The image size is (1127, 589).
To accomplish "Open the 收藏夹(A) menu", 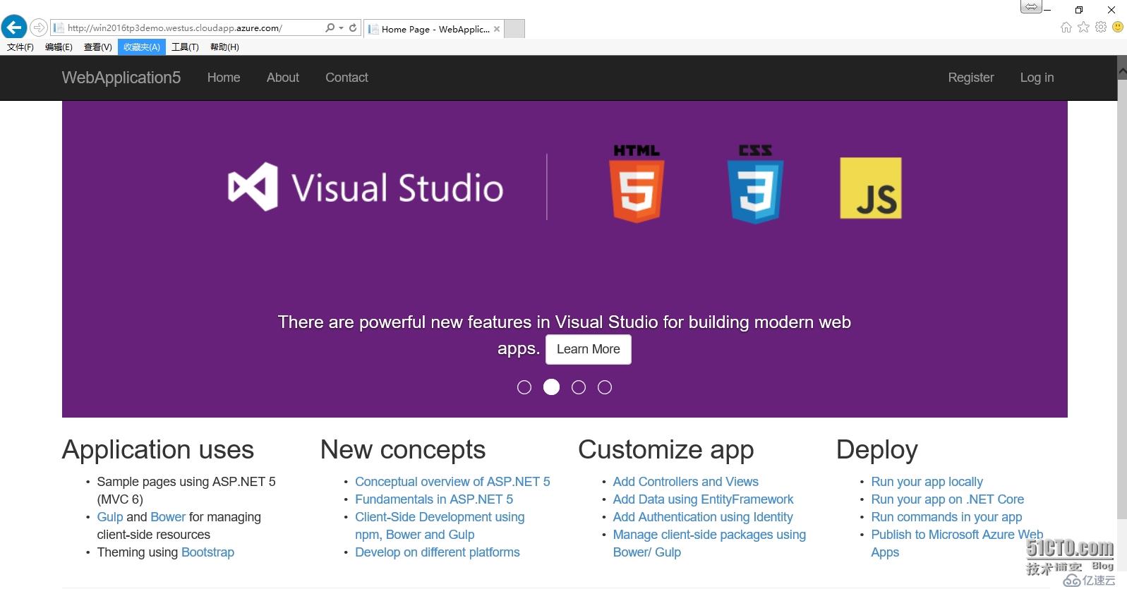I will pos(142,47).
